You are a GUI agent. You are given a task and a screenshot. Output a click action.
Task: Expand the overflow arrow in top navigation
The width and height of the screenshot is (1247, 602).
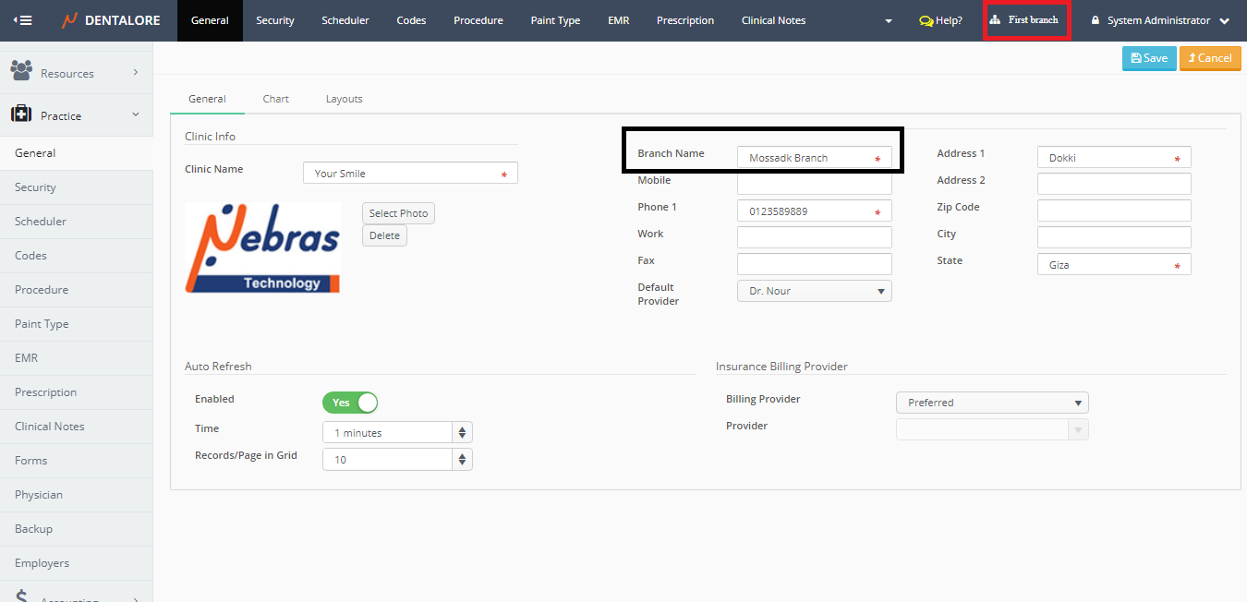(x=889, y=21)
